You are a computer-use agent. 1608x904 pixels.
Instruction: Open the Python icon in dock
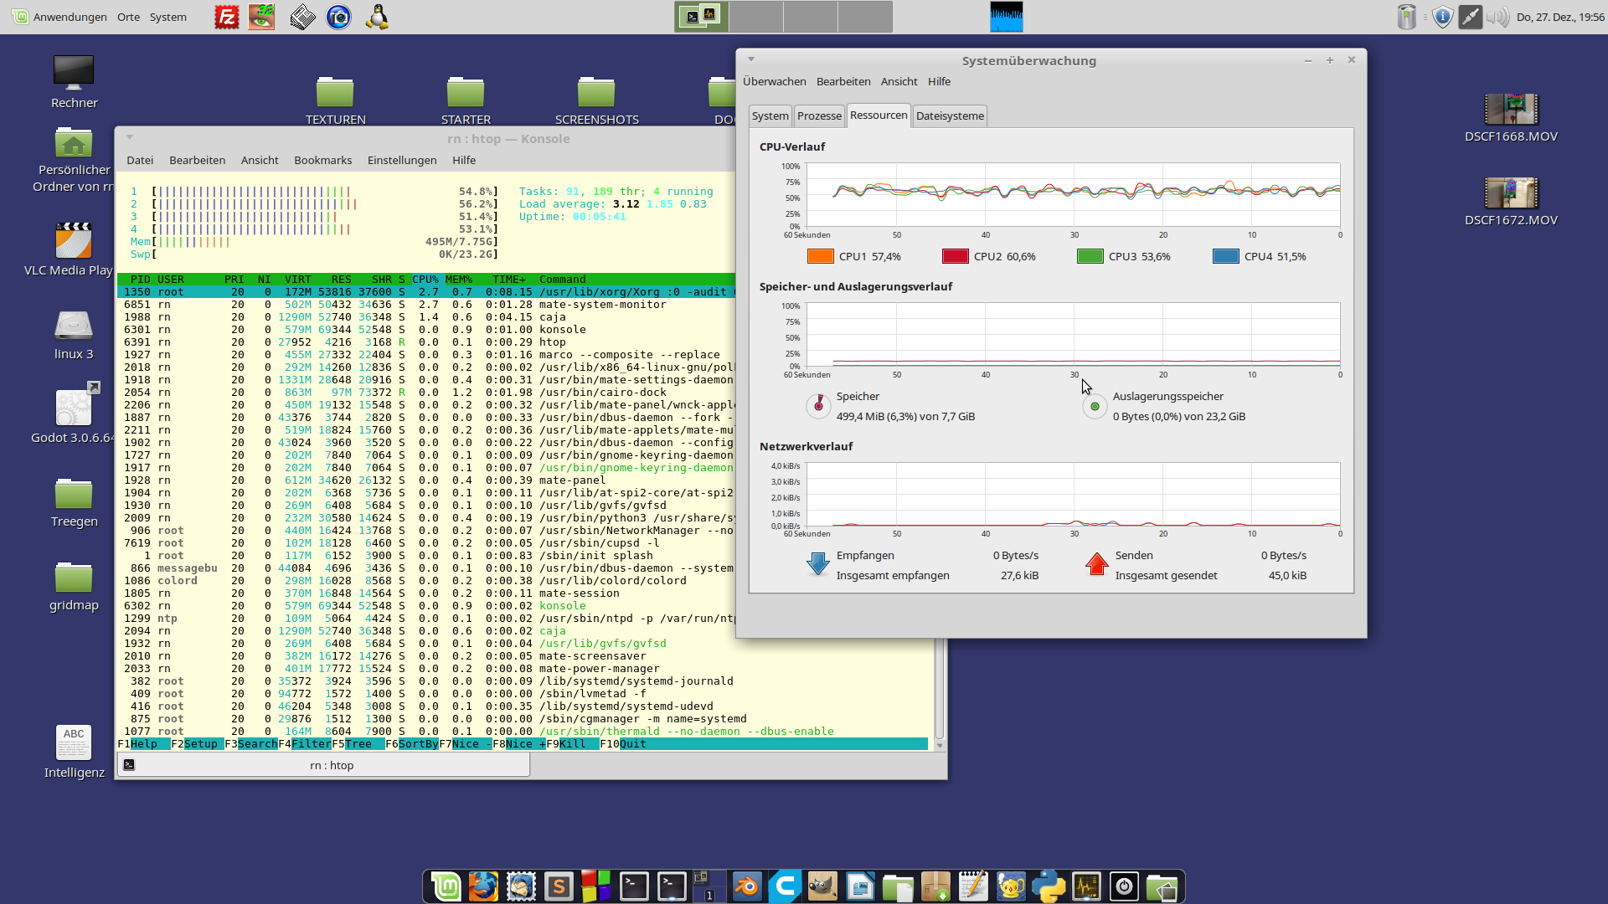pos(1049,886)
